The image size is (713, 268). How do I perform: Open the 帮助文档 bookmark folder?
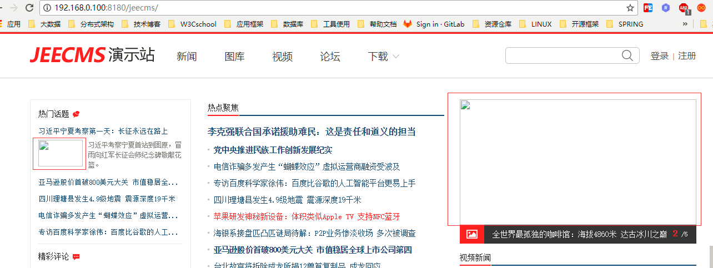pyautogui.click(x=377, y=24)
